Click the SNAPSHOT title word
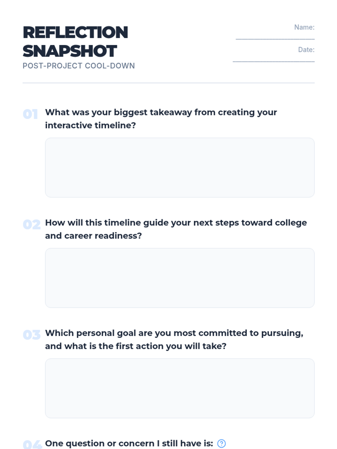The width and height of the screenshot is (337, 449). (70, 51)
